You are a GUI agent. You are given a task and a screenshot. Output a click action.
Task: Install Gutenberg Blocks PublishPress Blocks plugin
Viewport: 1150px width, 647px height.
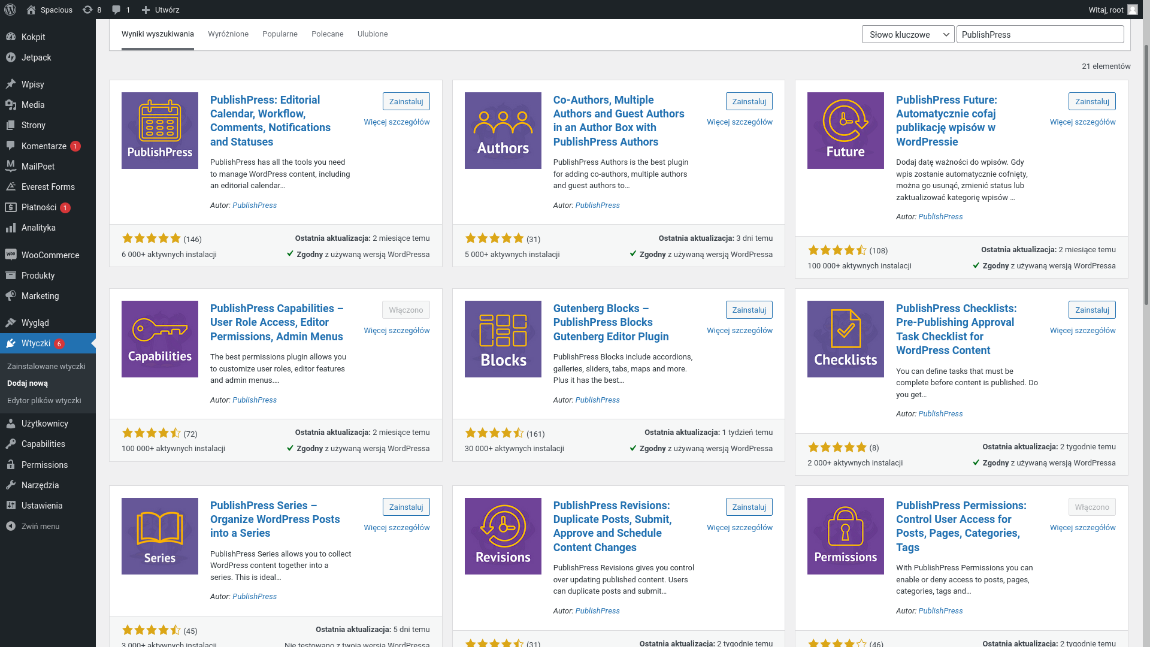pyautogui.click(x=749, y=310)
